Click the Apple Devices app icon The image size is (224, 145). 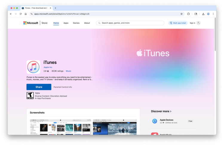[154, 121]
